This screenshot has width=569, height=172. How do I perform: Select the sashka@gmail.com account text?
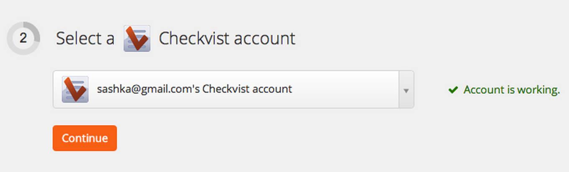click(194, 89)
